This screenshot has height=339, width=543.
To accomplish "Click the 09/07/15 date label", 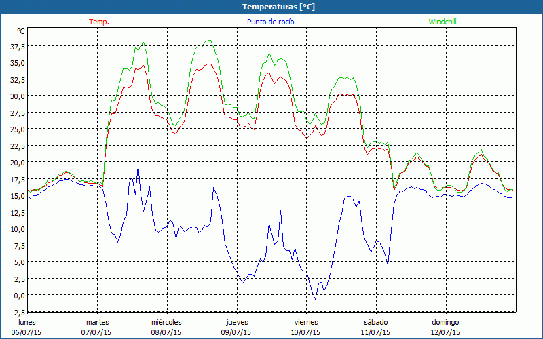I will 236,332.
